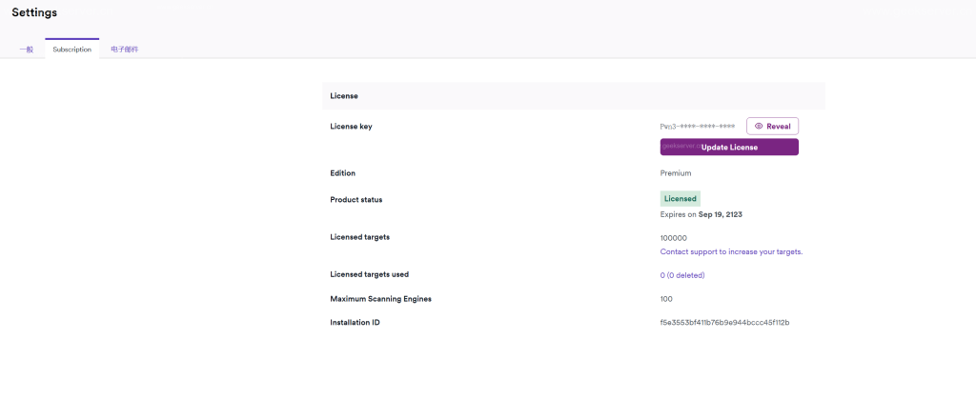Switch to the 一般 tab
Viewport: 976px width, 399px height.
pos(26,49)
